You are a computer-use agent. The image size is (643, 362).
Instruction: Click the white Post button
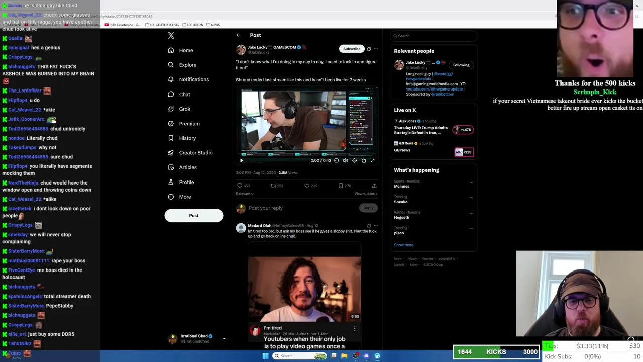click(x=194, y=215)
